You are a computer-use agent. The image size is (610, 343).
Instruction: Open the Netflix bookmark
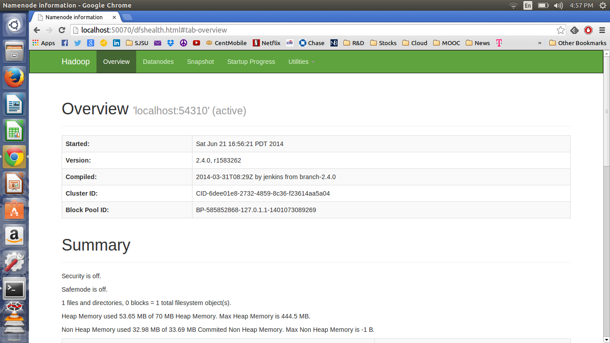click(267, 43)
